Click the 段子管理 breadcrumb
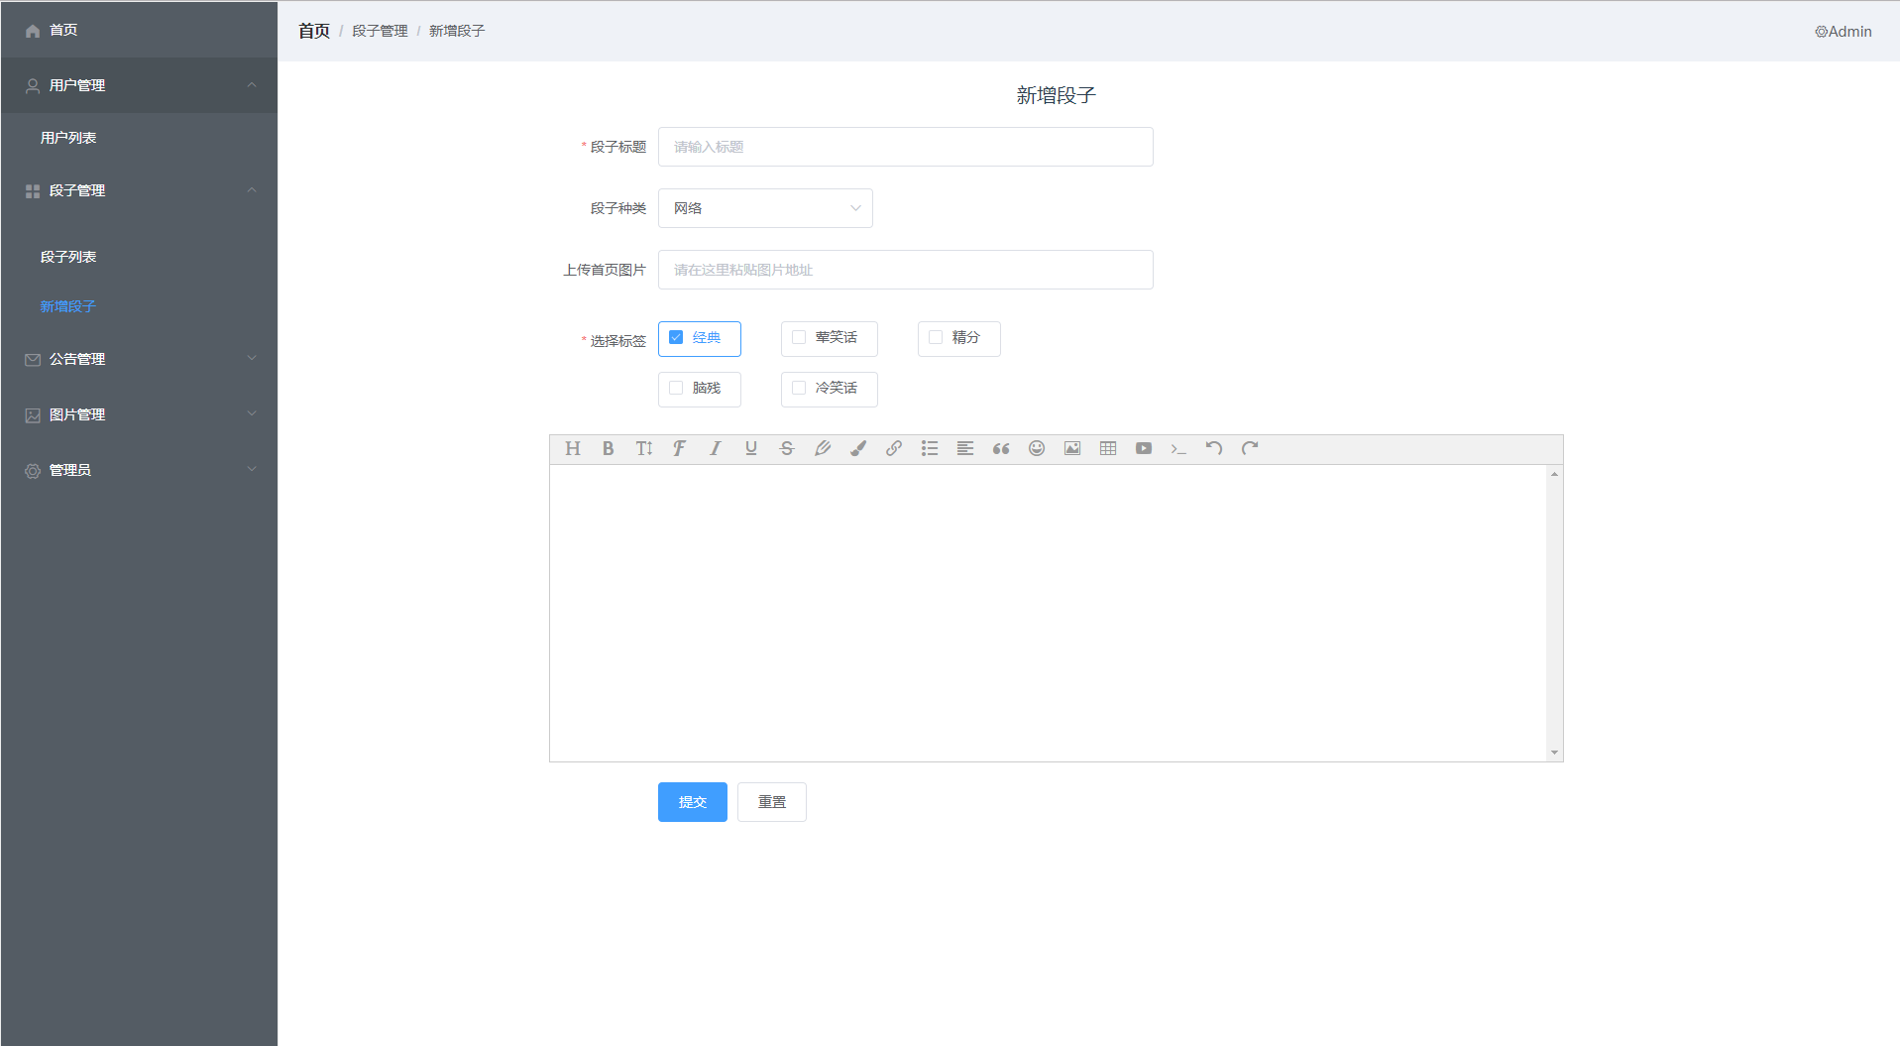The height and width of the screenshot is (1046, 1900). click(x=380, y=31)
